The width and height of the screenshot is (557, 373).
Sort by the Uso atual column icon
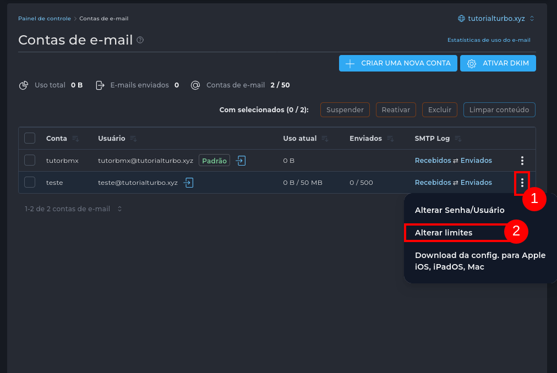point(325,139)
